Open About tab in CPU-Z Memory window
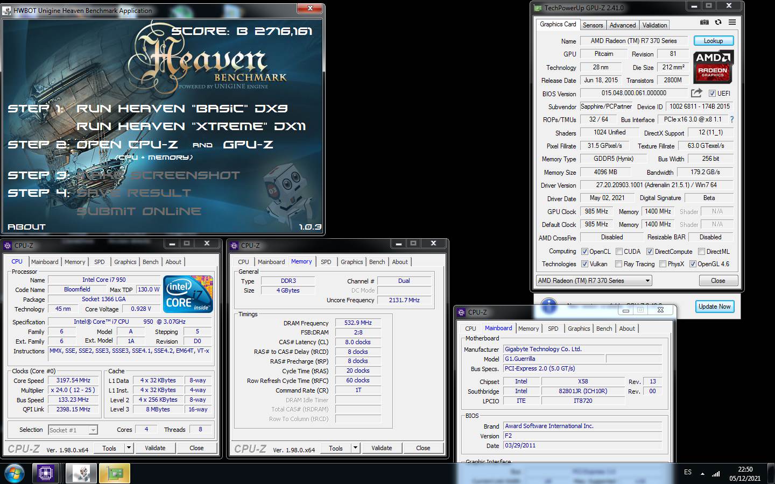Image resolution: width=775 pixels, height=484 pixels. (399, 262)
